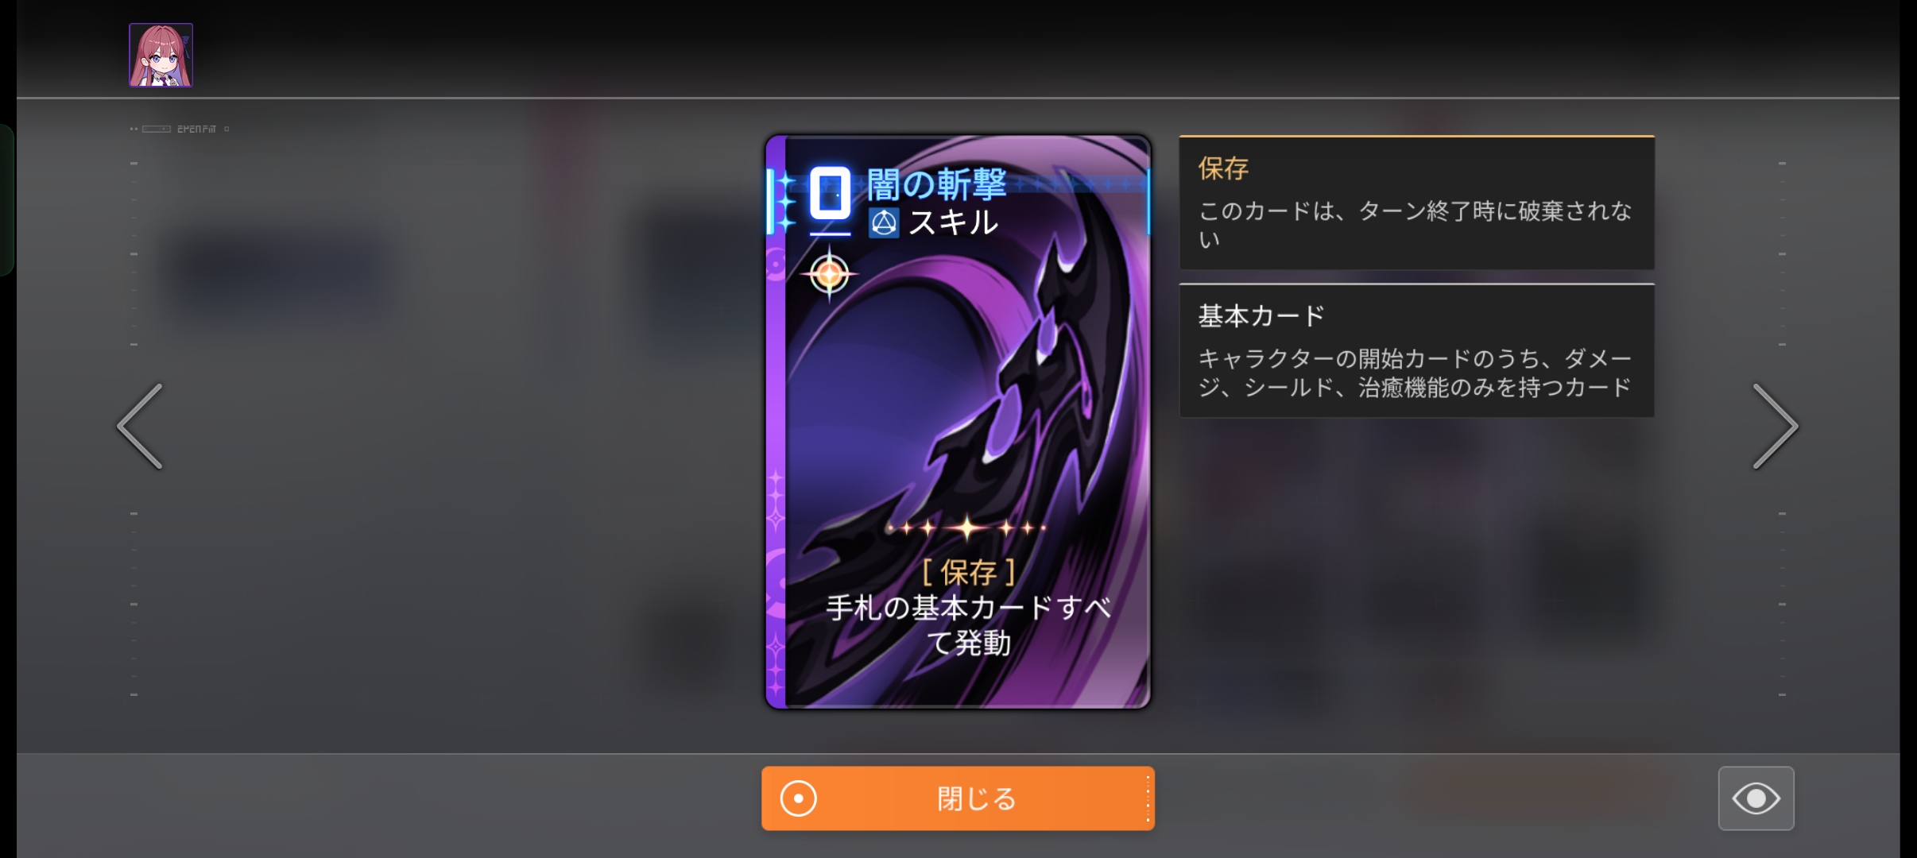Click the circle icon inside the 閉じる button

pyautogui.click(x=798, y=798)
